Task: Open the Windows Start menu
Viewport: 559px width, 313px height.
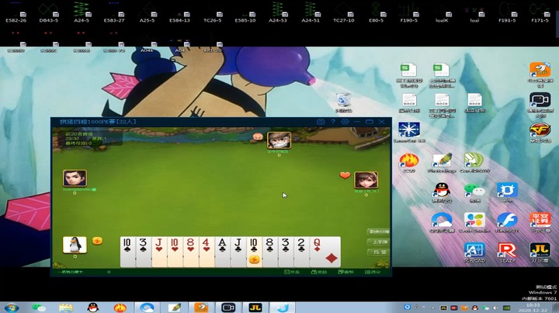Action: [12, 308]
